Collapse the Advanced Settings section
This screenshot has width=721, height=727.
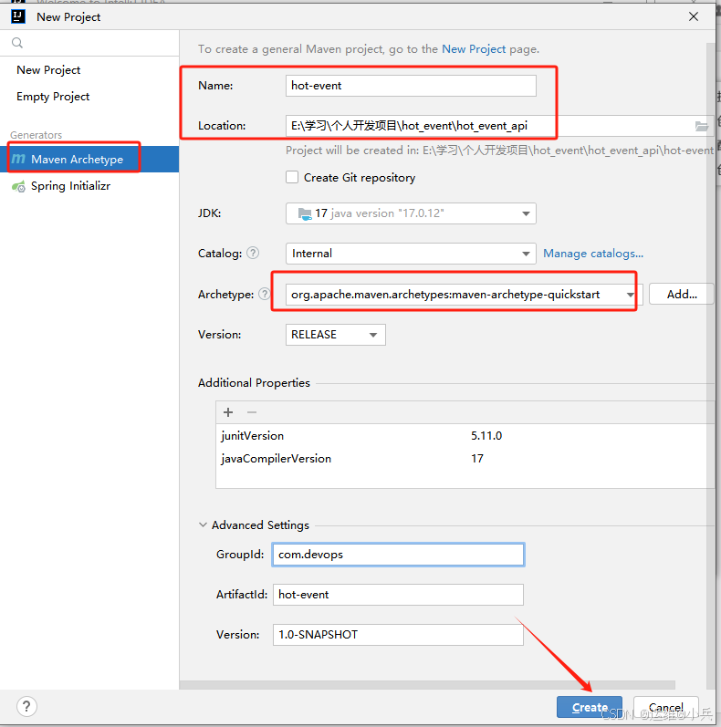[203, 524]
